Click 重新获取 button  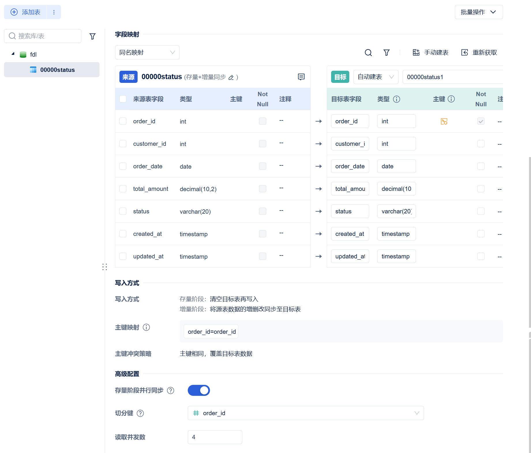tap(479, 53)
